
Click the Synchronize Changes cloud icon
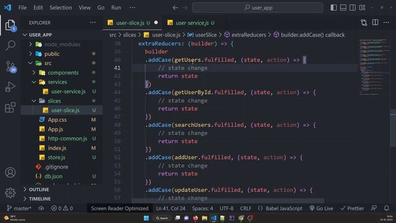[x=41, y=208]
